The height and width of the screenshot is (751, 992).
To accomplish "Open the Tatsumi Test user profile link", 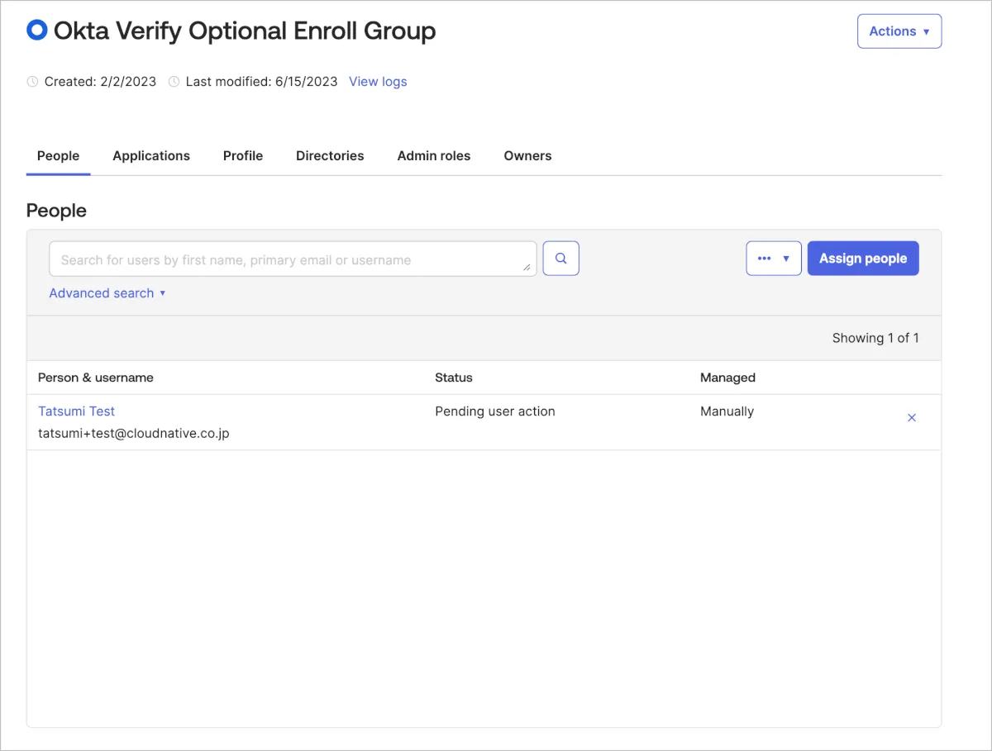I will coord(77,411).
